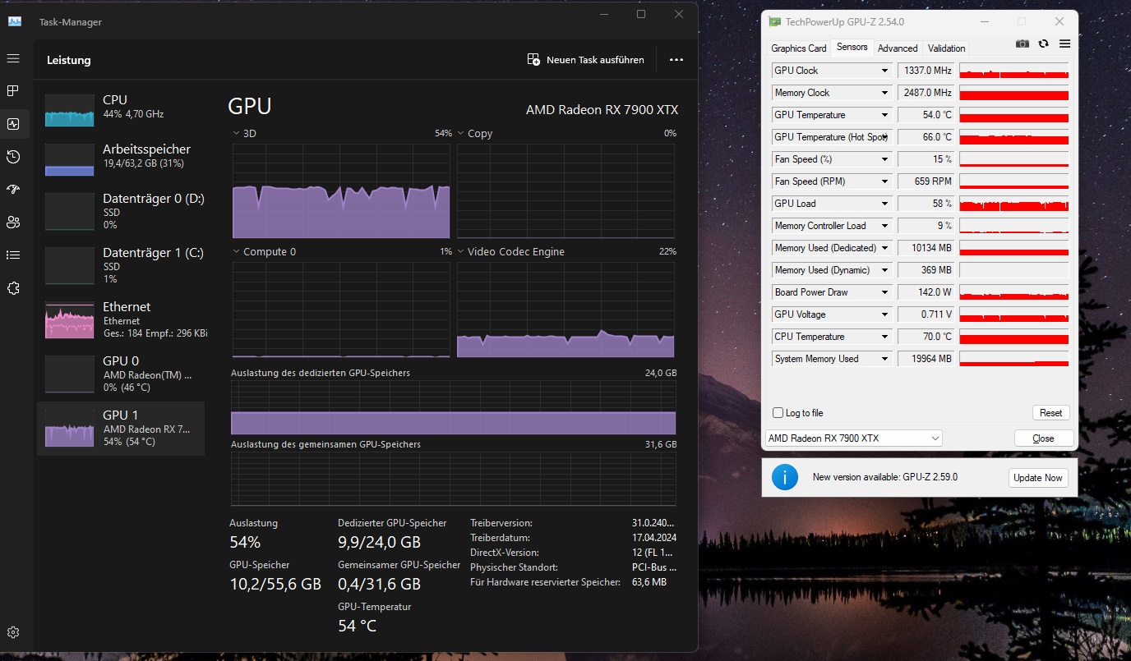Image resolution: width=1131 pixels, height=661 pixels.
Task: Click GPU-Z screenshot camera icon
Action: pyautogui.click(x=1023, y=44)
